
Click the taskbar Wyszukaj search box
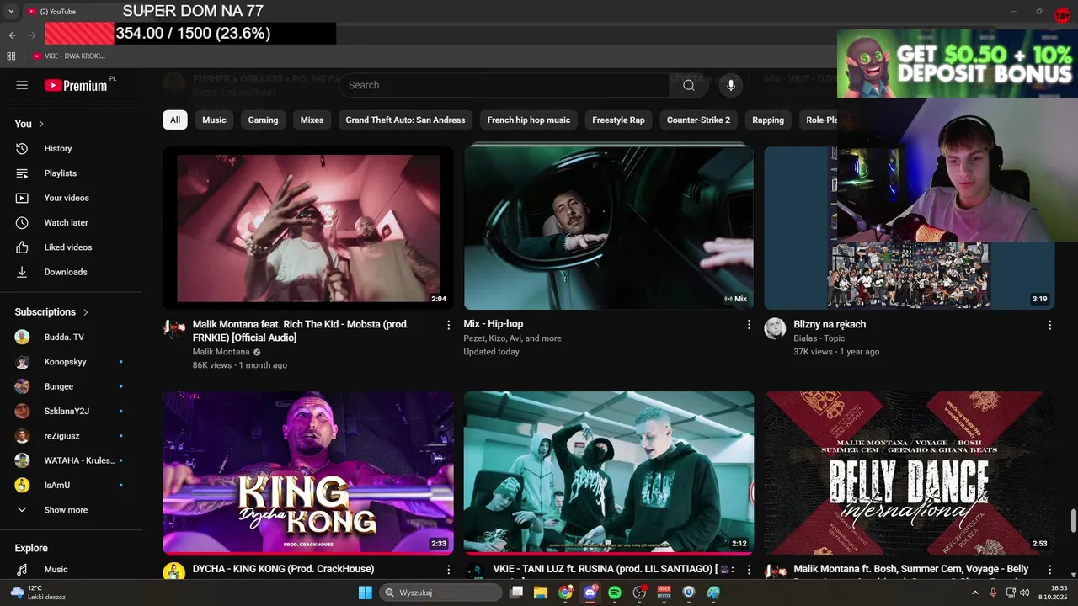pos(439,593)
